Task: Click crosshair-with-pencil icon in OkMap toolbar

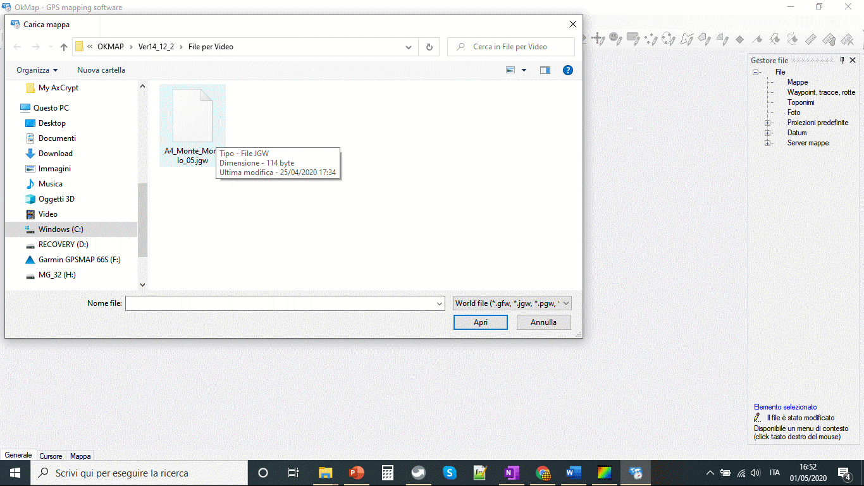Action: [598, 39]
